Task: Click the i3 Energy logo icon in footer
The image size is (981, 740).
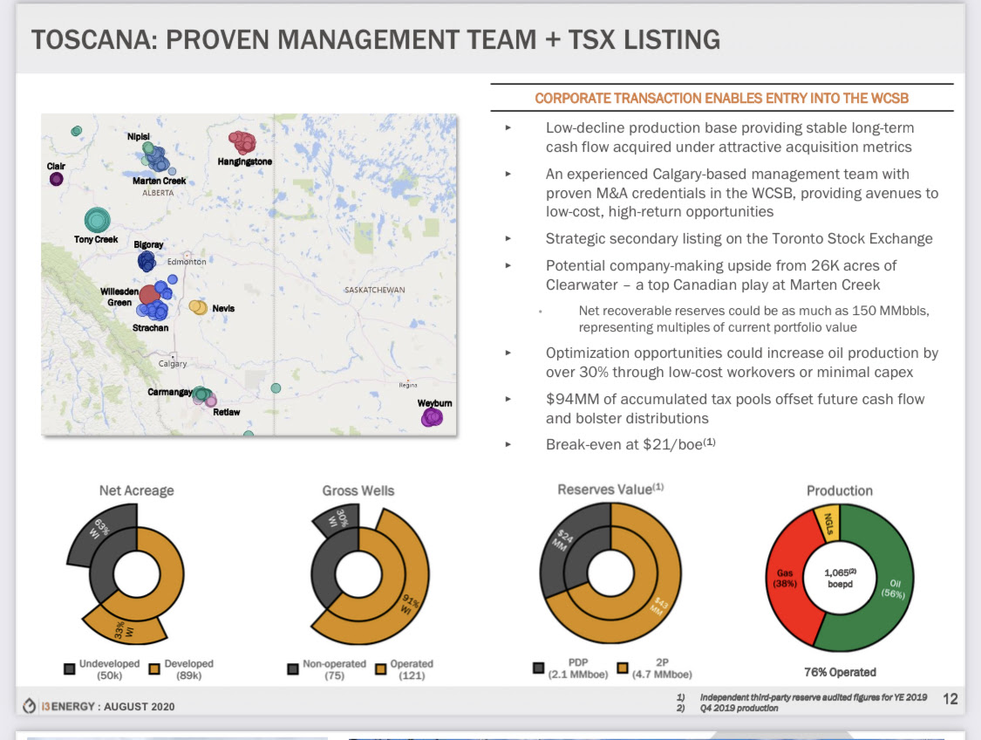Action: click(30, 706)
